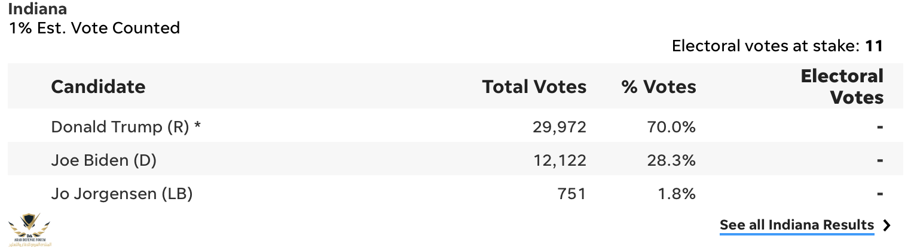Open the See all Indiana Results link
Viewport: 911px width, 248px height.
click(796, 225)
